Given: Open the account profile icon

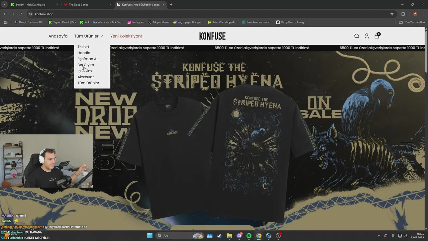Looking at the screenshot, I should click(367, 36).
